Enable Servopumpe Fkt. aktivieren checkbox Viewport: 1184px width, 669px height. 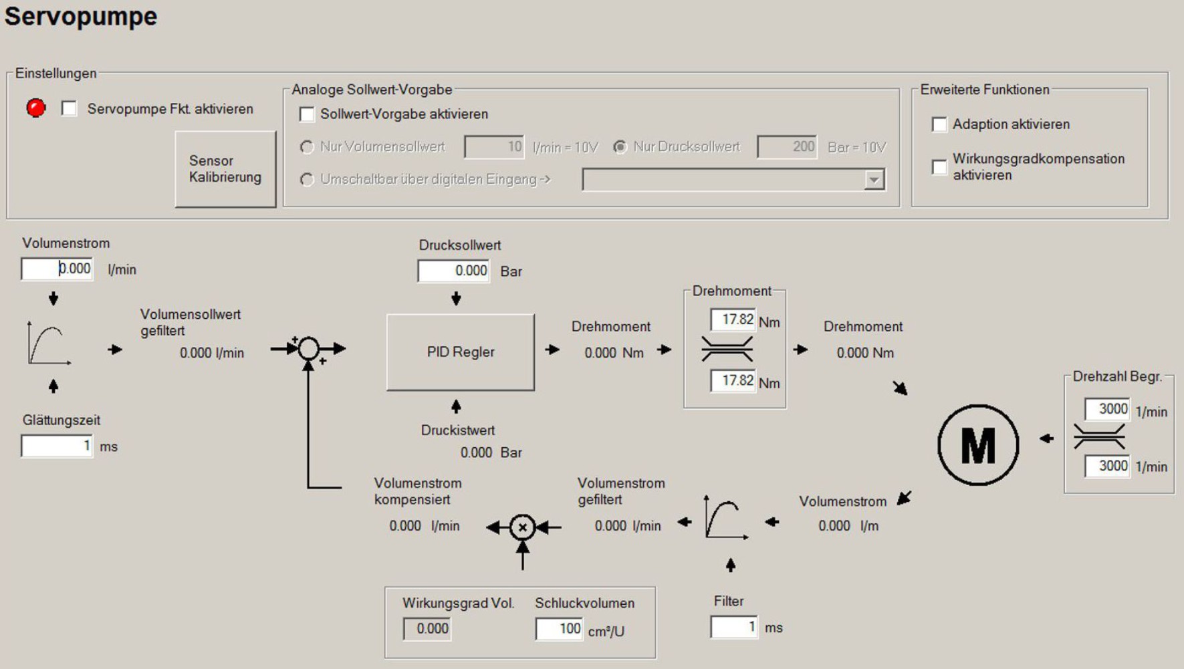pos(69,108)
